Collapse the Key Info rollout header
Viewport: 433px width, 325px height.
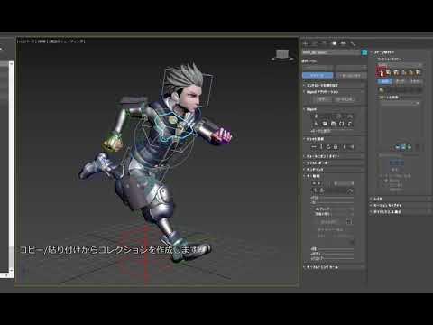pos(333,176)
